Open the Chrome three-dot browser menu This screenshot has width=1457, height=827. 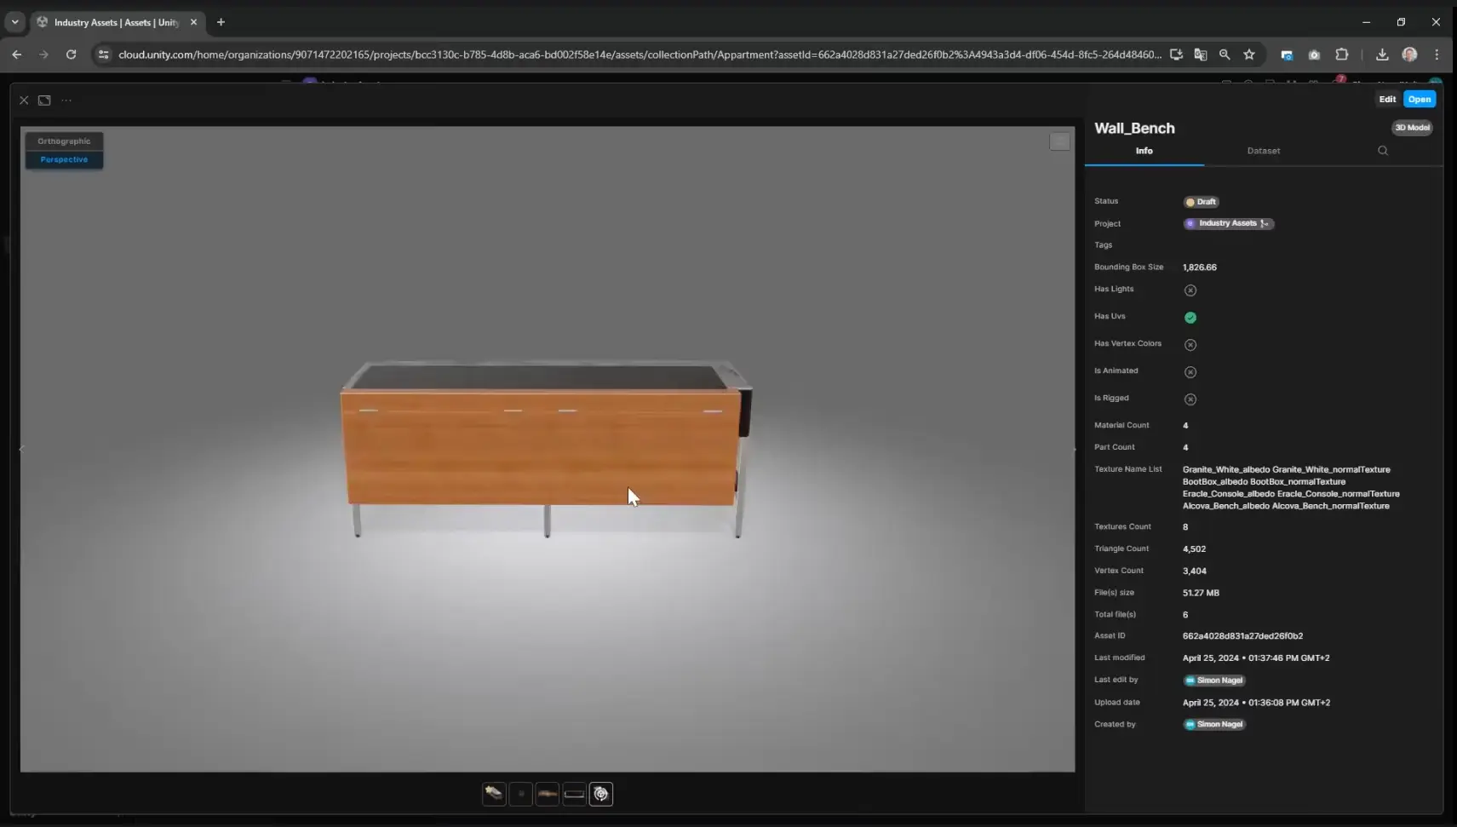[1437, 54]
